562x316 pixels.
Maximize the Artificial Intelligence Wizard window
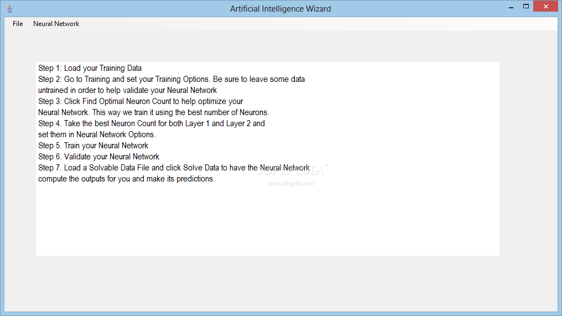(526, 7)
